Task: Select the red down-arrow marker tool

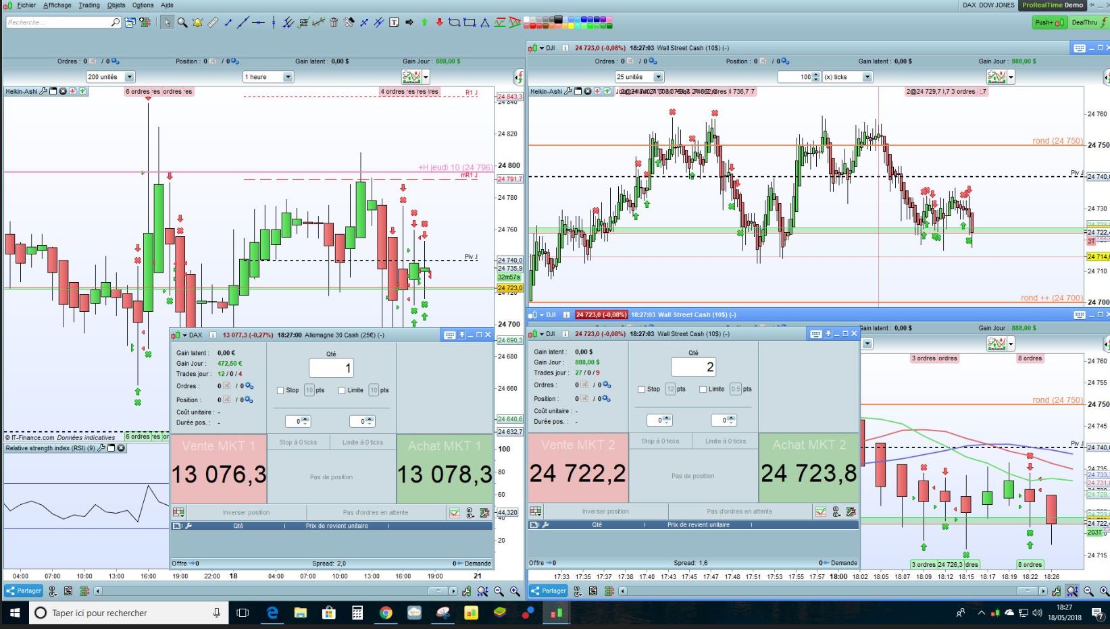Action: click(439, 22)
